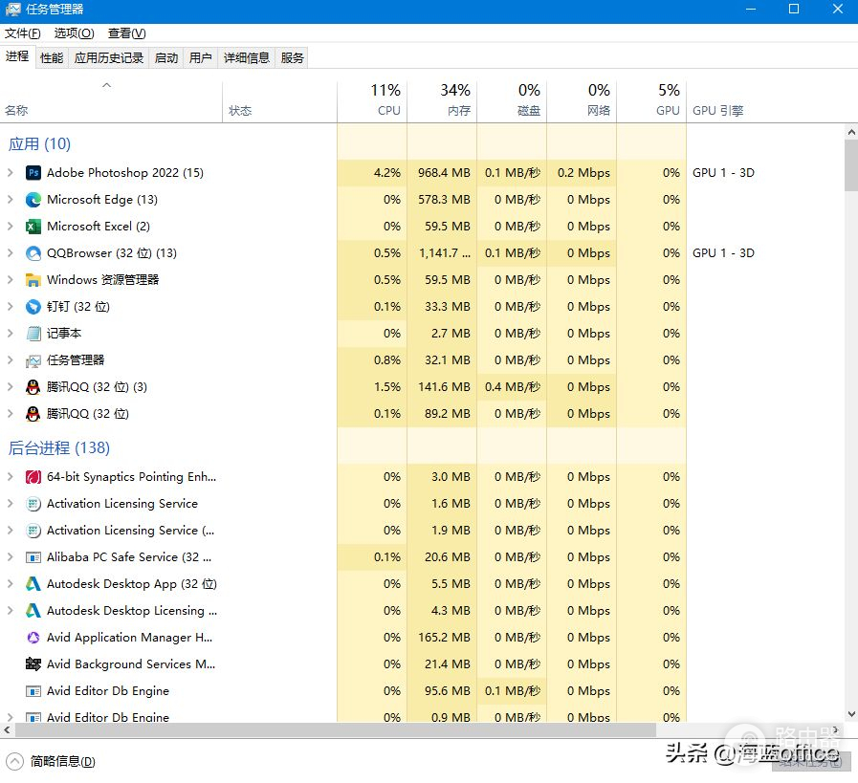This screenshot has height=783, width=858.
Task: Open the 文件(F) menu
Action: click(23, 33)
